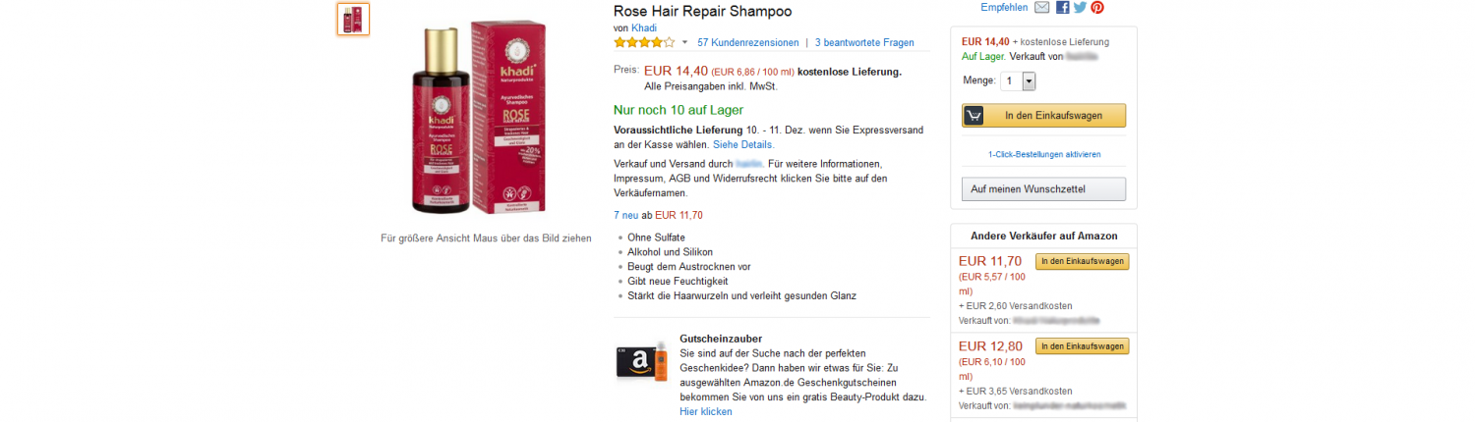Open the Siehe Details link
The width and height of the screenshot is (1475, 422).
[742, 144]
